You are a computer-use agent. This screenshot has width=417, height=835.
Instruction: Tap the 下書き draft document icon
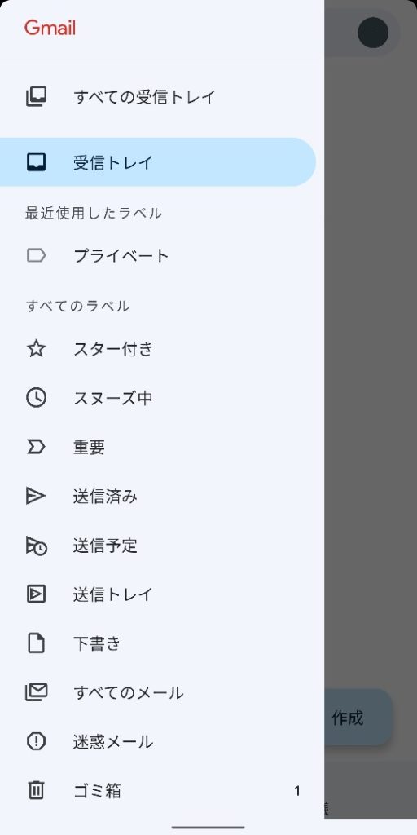[36, 643]
